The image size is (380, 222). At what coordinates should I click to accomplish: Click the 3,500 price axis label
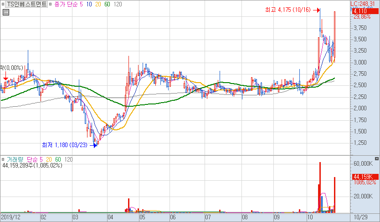click(360, 39)
